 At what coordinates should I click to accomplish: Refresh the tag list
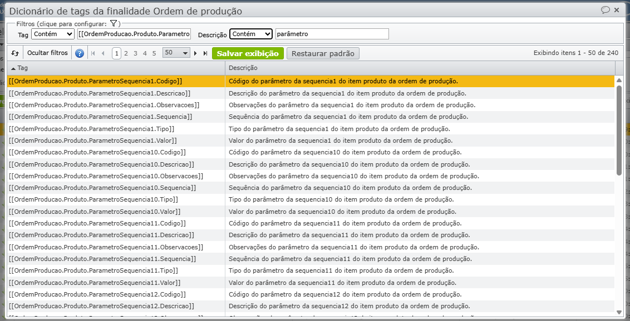pyautogui.click(x=15, y=53)
